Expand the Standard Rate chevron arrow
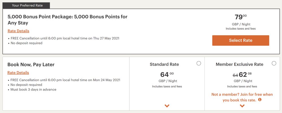 (x=167, y=106)
